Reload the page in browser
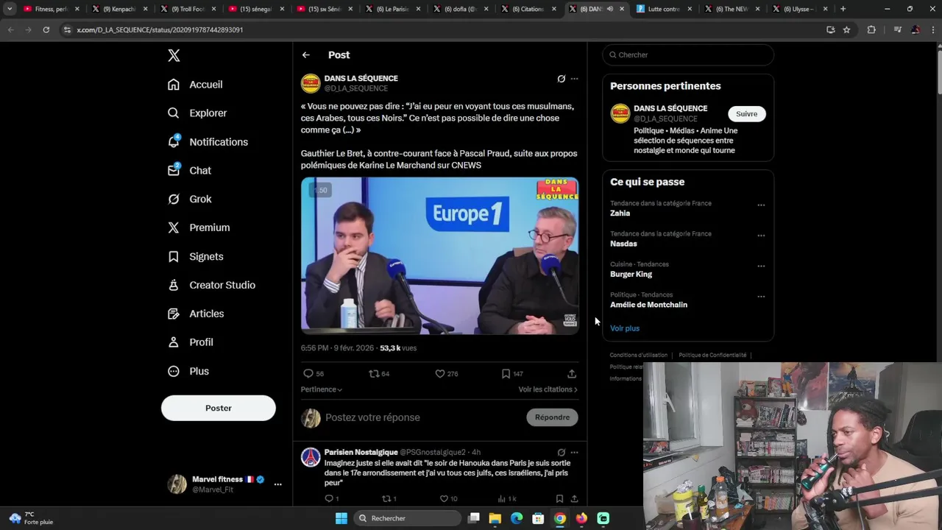This screenshot has width=942, height=530. click(x=46, y=29)
